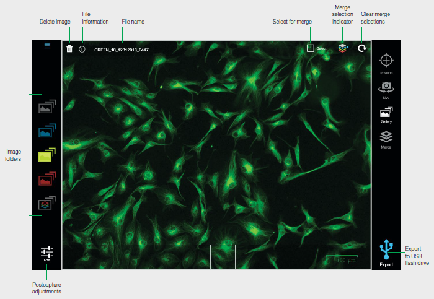Screen dimensions: 434x299
Task: Delete the image with the trash icon
Action: pyautogui.click(x=69, y=48)
